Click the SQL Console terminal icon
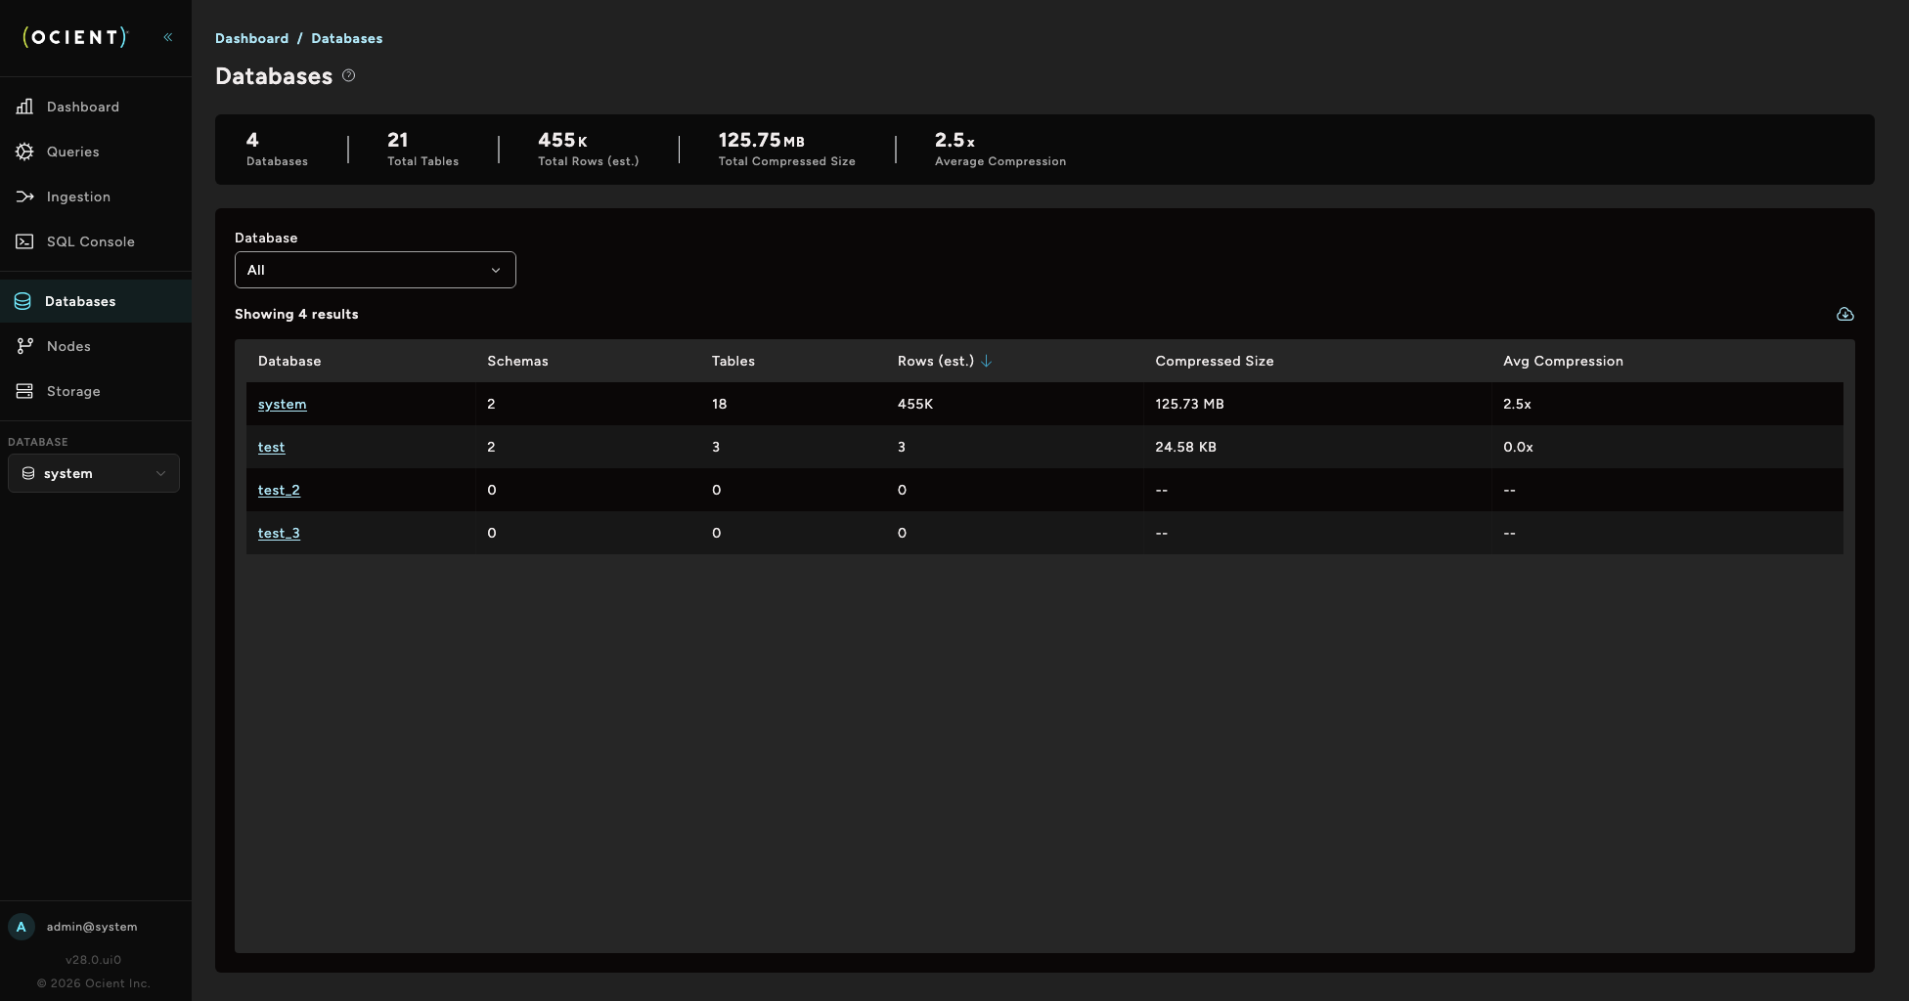This screenshot has height=1001, width=1909. pos(24,241)
